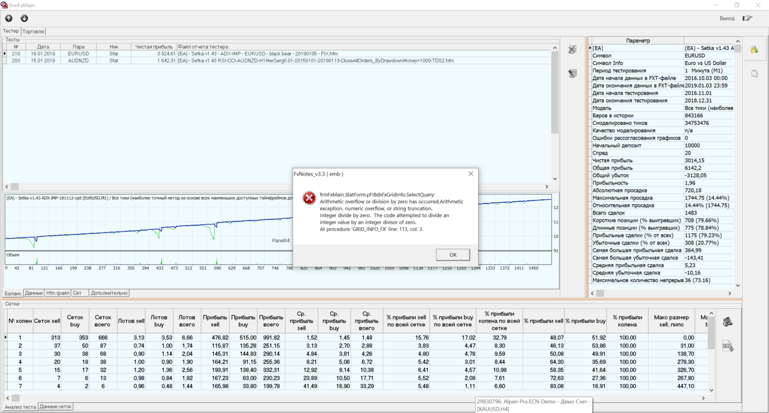Select the Максимальная просадка parameter row

[x=662, y=198]
